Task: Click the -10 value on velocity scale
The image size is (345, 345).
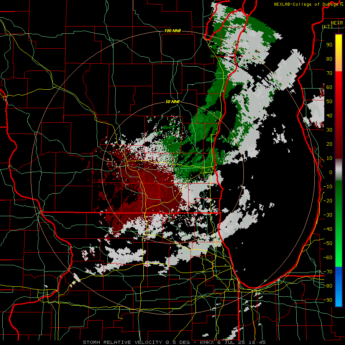Action: click(x=328, y=187)
